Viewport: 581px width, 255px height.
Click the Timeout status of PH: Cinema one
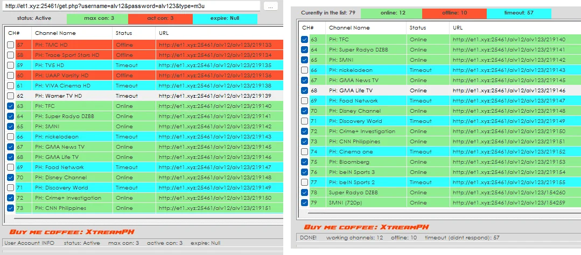pos(421,151)
